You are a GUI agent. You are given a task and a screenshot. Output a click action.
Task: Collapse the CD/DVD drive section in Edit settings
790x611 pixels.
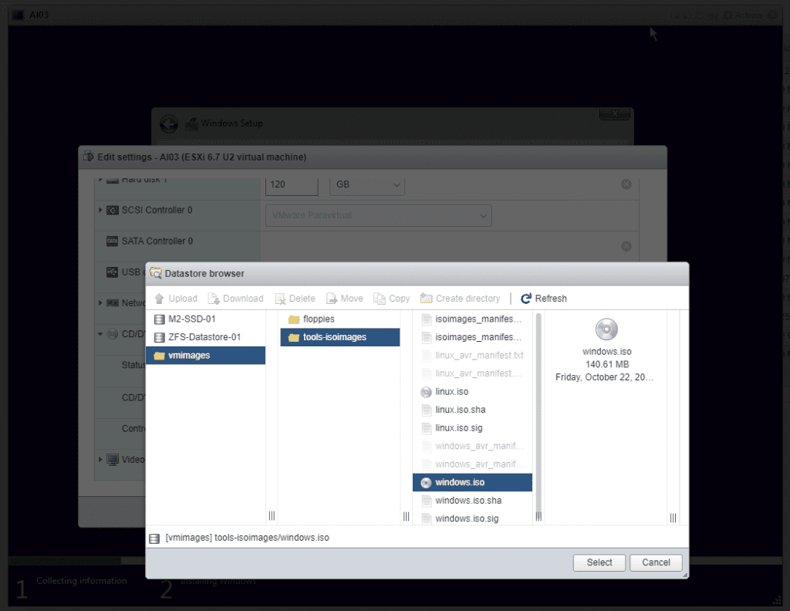(x=100, y=334)
